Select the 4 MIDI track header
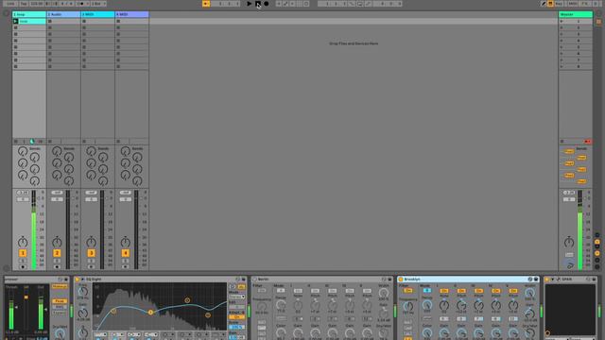 (x=131, y=14)
